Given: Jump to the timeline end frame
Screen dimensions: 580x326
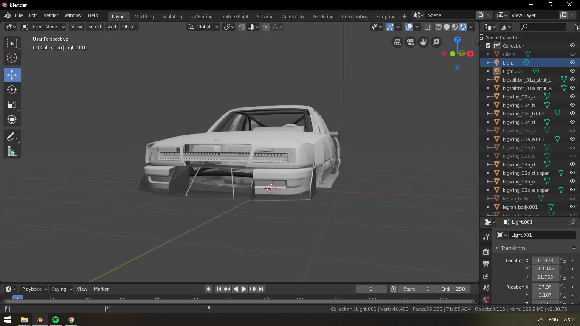Looking at the screenshot, I should tap(262, 289).
